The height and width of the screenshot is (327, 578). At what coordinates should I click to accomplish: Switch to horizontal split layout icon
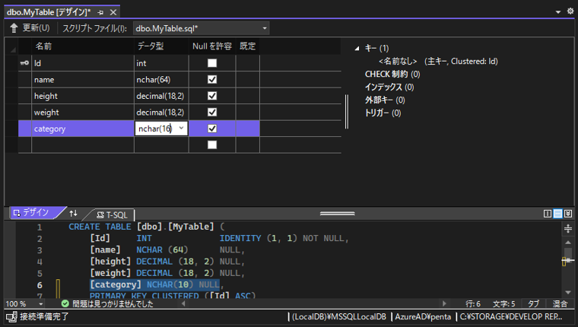point(557,214)
